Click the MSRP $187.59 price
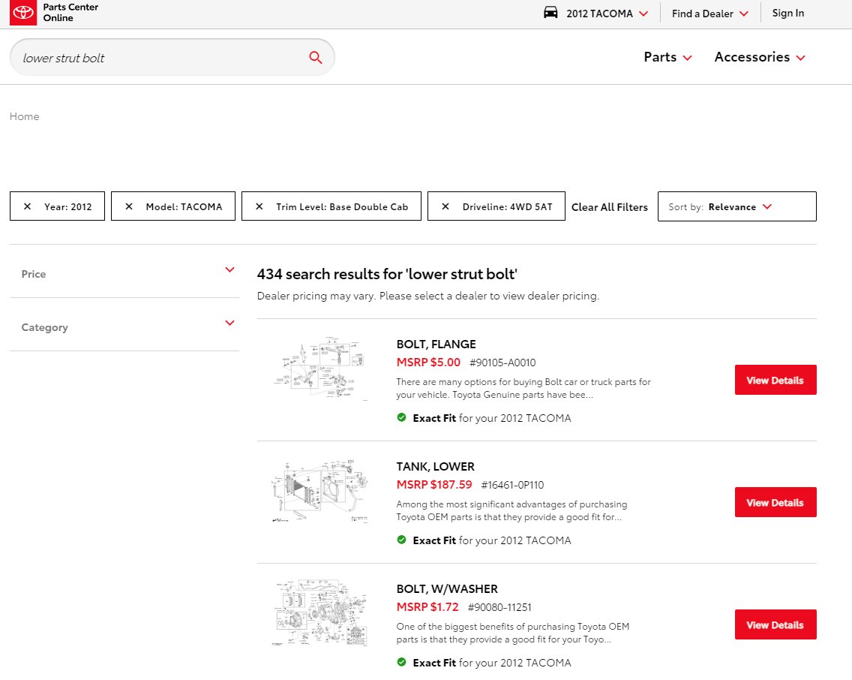The width and height of the screenshot is (852, 680). pos(434,484)
